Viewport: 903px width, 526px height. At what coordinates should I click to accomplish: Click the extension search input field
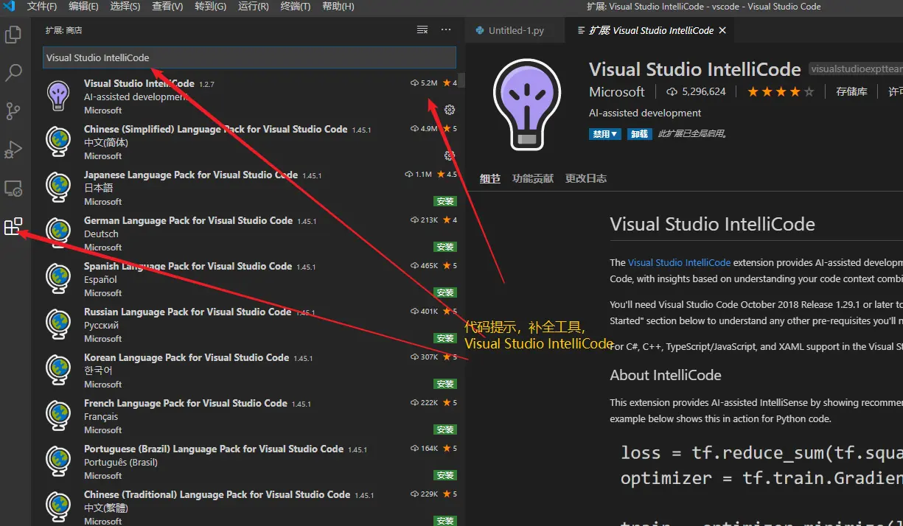pyautogui.click(x=249, y=57)
